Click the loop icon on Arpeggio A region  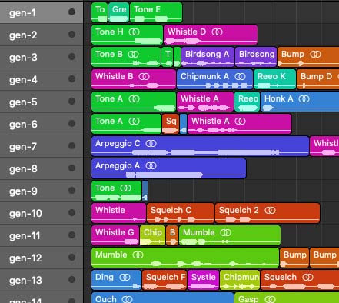151,166
